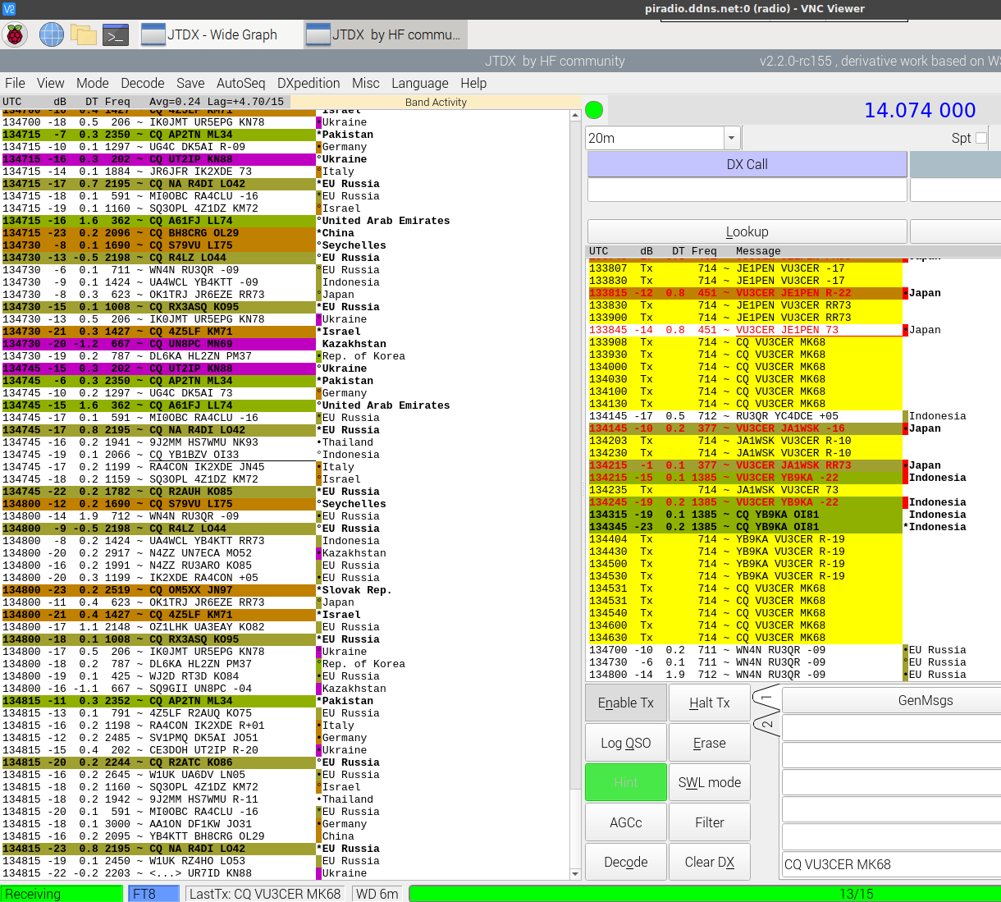Click the CQ VU3CER MK68 message field
This screenshot has height=902, width=1001.
[892, 864]
